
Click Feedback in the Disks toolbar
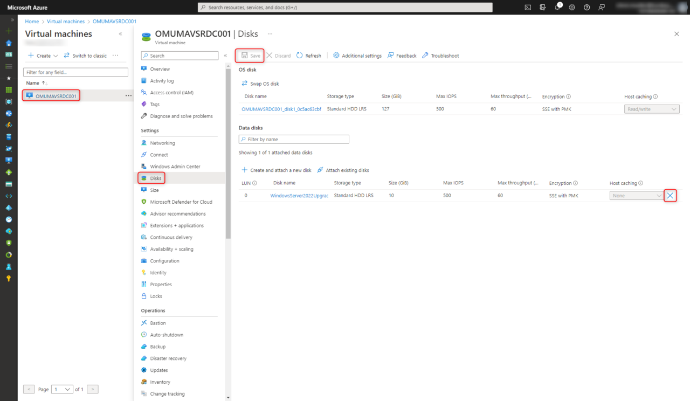coord(402,56)
